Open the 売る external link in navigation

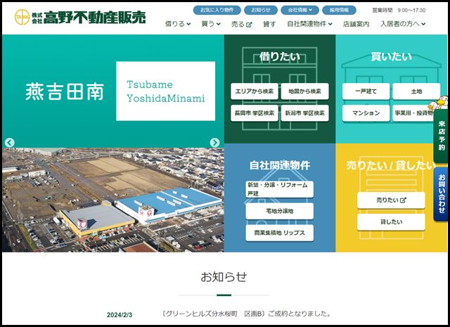[x=242, y=25]
